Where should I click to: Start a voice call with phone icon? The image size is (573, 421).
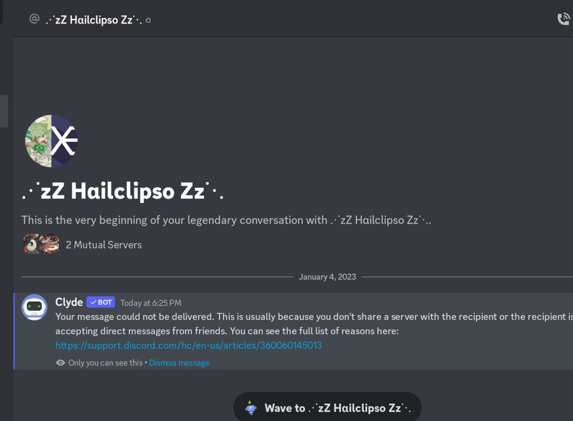(564, 19)
